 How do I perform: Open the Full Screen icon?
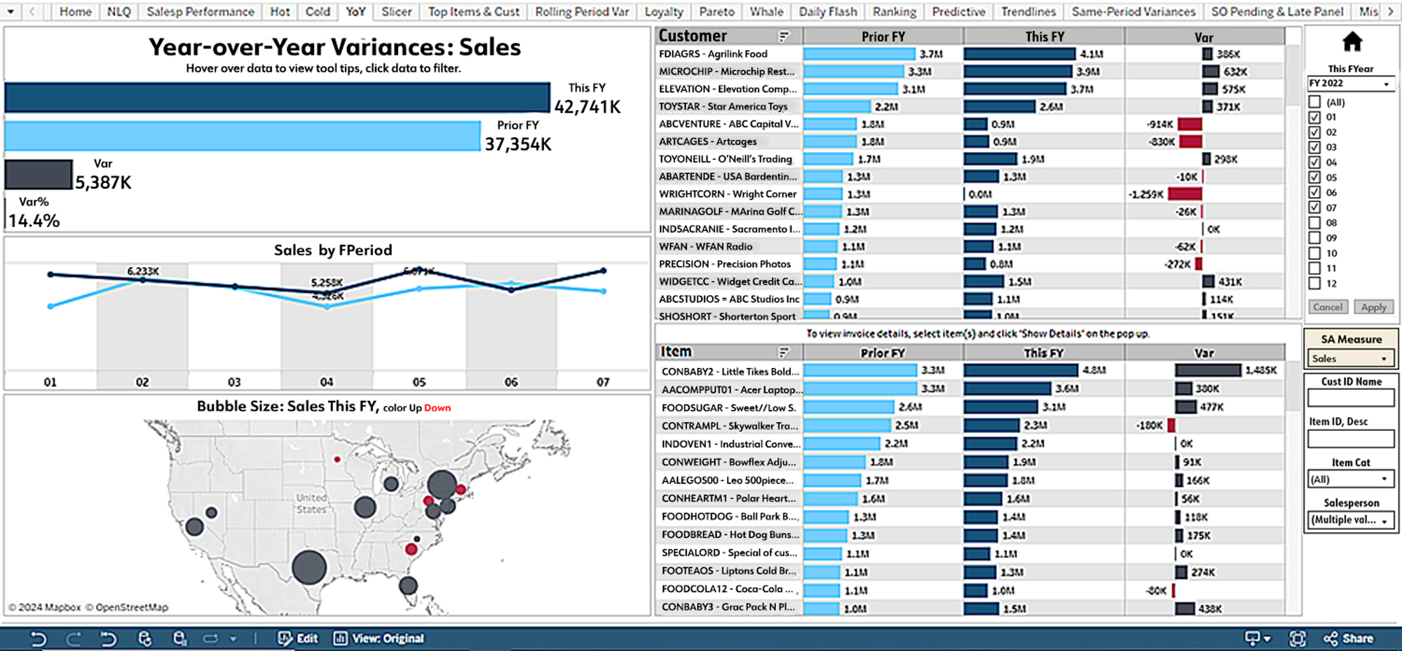[1298, 638]
